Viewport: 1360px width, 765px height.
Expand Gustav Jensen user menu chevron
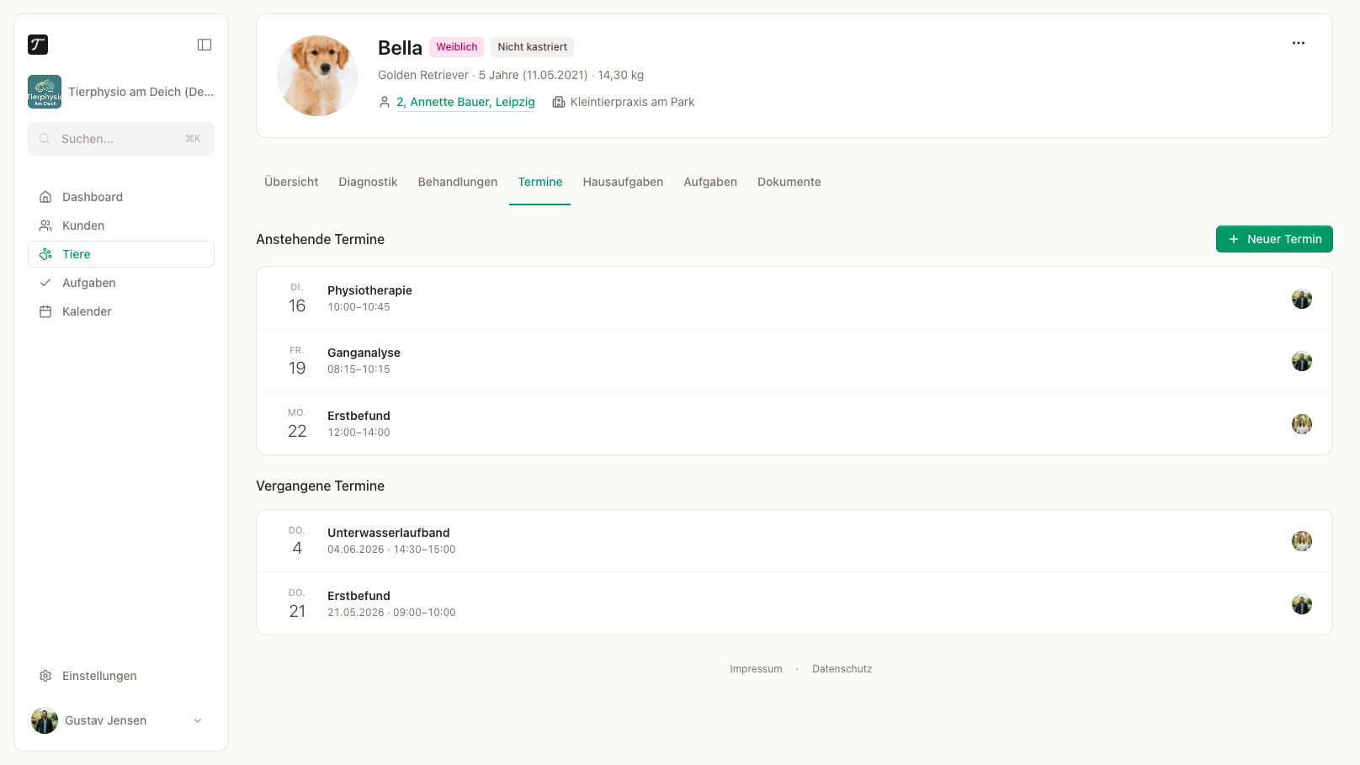click(198, 720)
